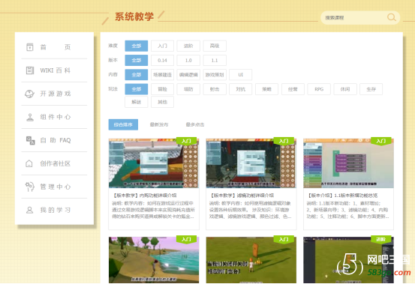Choose the 高级 difficulty button
Screen dimensions: 415x284
coord(215,46)
